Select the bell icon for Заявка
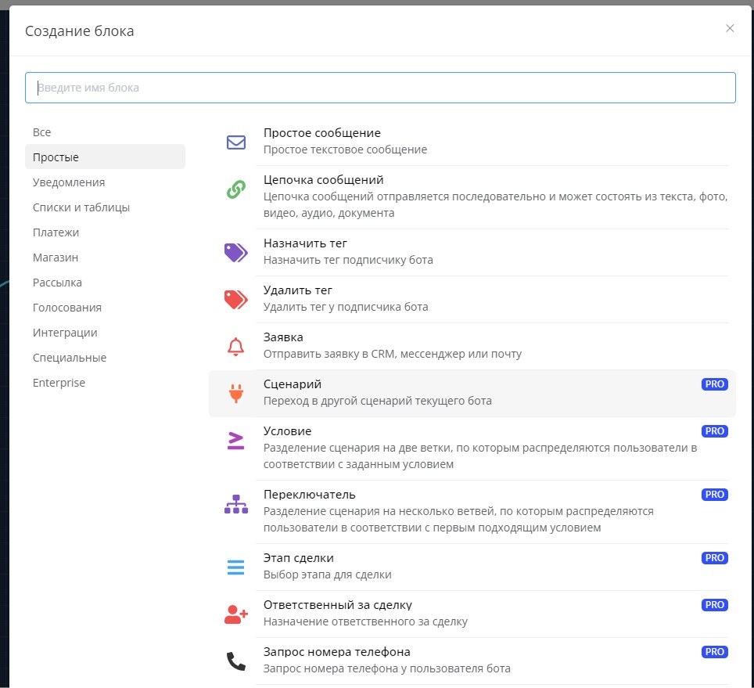The width and height of the screenshot is (754, 688). click(x=235, y=346)
